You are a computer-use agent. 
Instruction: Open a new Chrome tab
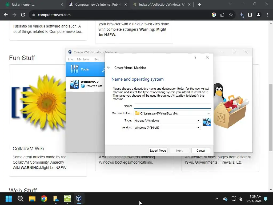199,5
